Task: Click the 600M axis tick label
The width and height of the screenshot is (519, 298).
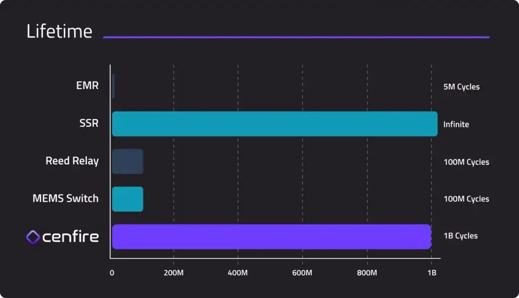Action: (303, 272)
